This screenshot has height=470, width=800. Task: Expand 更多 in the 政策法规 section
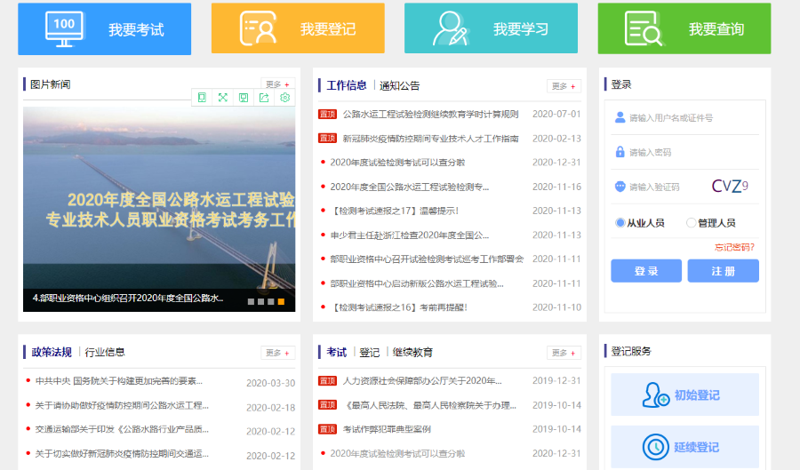click(x=277, y=353)
